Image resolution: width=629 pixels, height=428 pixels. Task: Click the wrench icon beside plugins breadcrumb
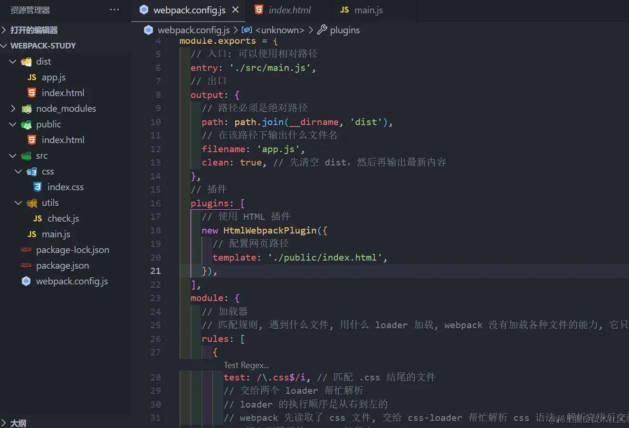(x=322, y=30)
